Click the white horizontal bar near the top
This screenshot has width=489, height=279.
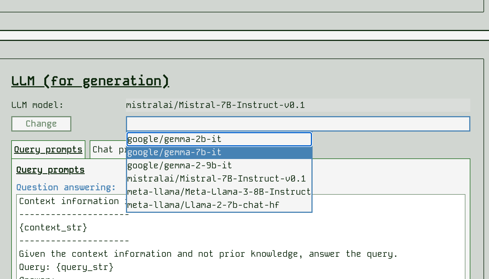pos(244,35)
